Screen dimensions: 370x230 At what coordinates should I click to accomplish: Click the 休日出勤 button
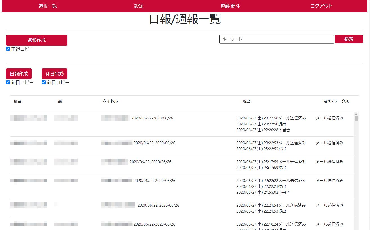pyautogui.click(x=55, y=74)
